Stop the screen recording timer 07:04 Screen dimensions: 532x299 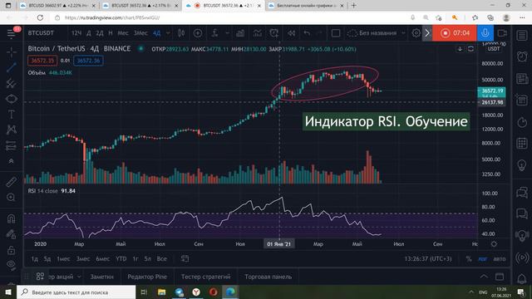(455, 33)
